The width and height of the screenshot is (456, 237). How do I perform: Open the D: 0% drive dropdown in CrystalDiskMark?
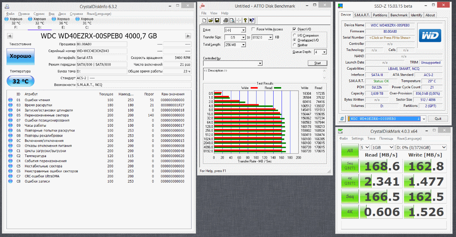click(421, 147)
